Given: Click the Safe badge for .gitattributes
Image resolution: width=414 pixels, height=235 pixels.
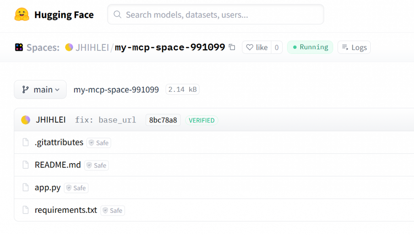Looking at the screenshot, I should 99,143.
